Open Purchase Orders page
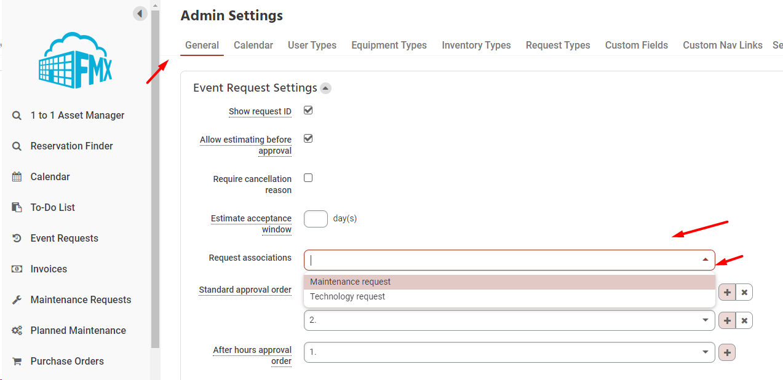 (67, 361)
